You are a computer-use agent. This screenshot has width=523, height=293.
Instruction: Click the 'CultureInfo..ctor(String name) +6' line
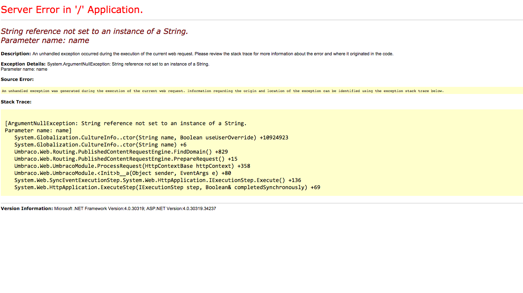click(x=100, y=145)
